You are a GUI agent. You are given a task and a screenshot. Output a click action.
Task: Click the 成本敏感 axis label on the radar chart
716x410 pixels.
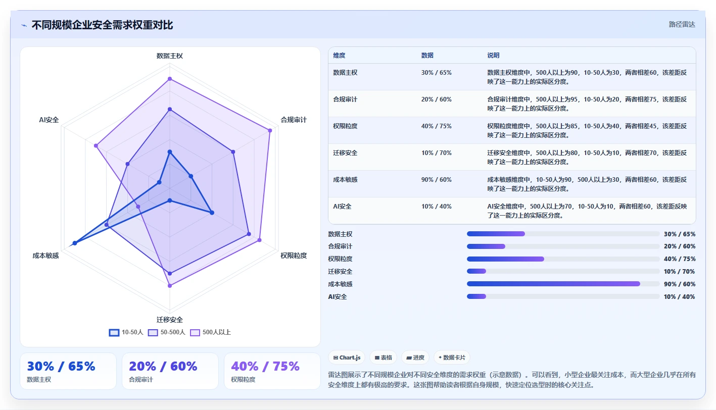[45, 256]
